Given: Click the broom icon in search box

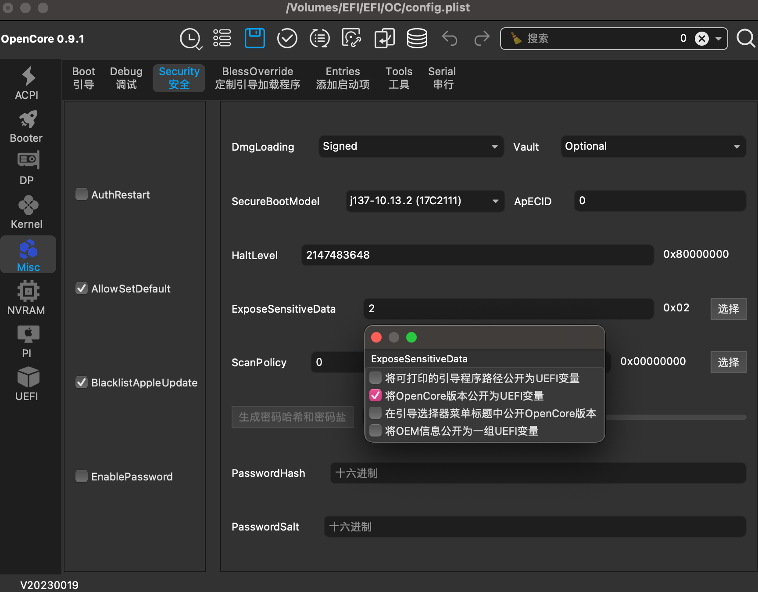Looking at the screenshot, I should click(x=516, y=39).
